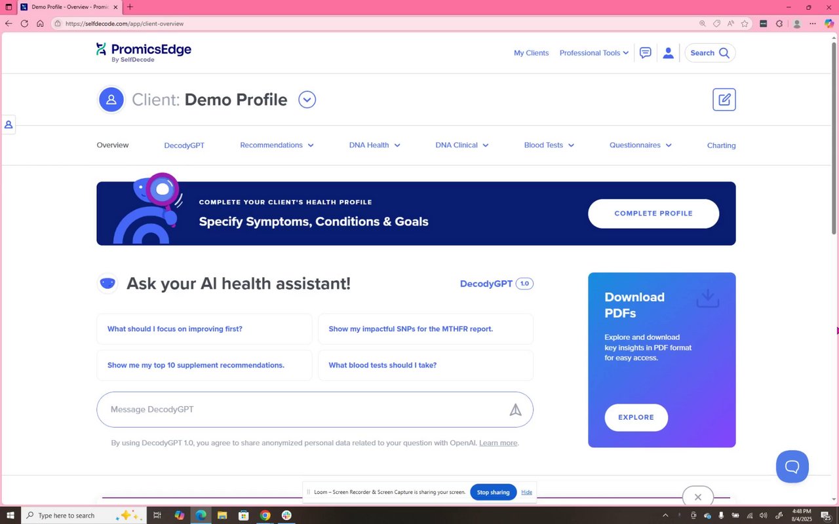Viewport: 839px width, 524px height.
Task: Click the Search button with magnifier
Action: coord(710,53)
